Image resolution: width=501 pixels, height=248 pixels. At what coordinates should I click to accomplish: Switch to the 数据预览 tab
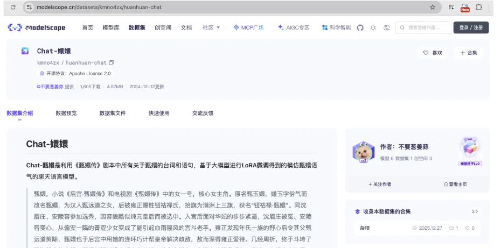66,113
